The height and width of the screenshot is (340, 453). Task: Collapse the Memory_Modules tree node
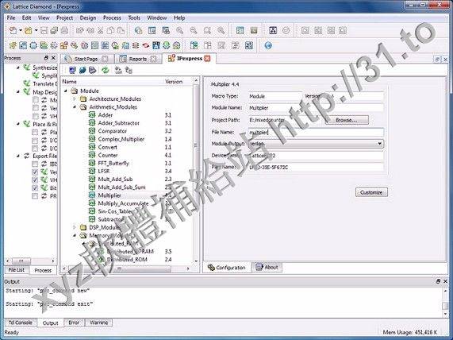coord(75,236)
